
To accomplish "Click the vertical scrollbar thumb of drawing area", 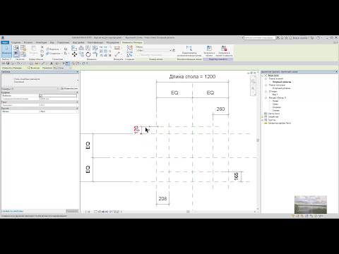I will [x=258, y=140].
